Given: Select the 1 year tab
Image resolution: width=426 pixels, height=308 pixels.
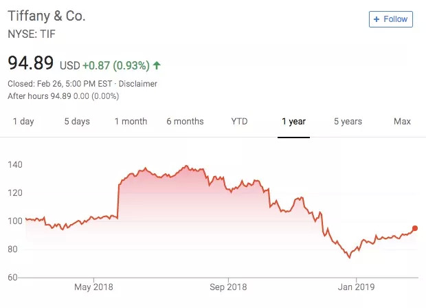Looking at the screenshot, I should 293,122.
